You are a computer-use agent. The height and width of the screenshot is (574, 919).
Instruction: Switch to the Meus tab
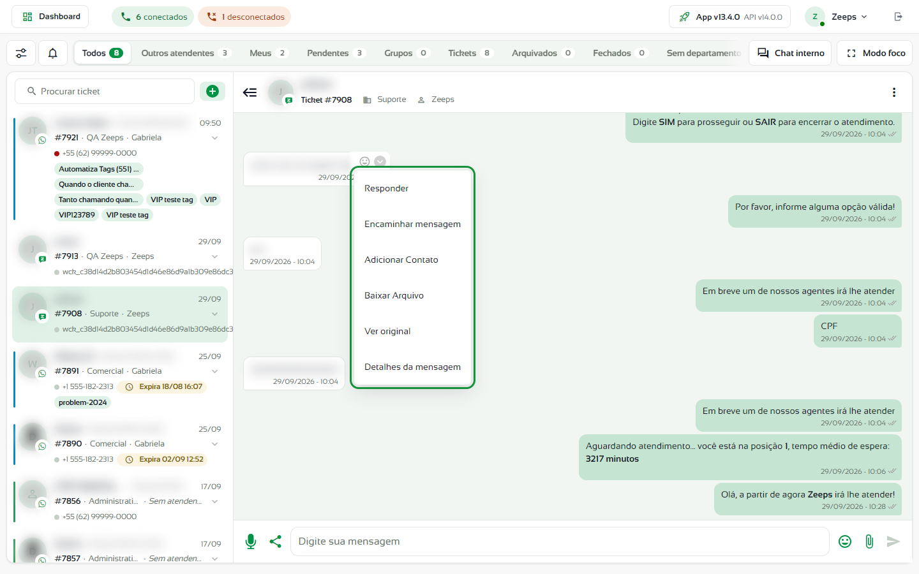pos(268,53)
